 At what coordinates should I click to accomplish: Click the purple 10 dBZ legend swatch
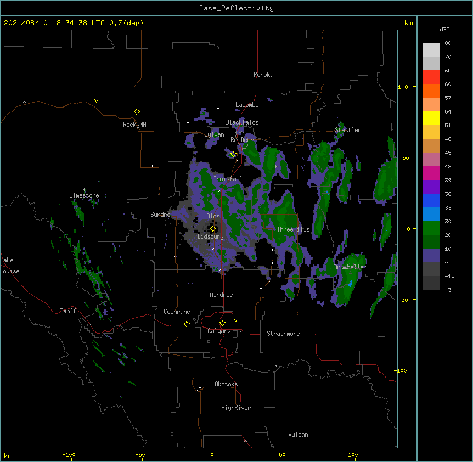[x=431, y=256]
